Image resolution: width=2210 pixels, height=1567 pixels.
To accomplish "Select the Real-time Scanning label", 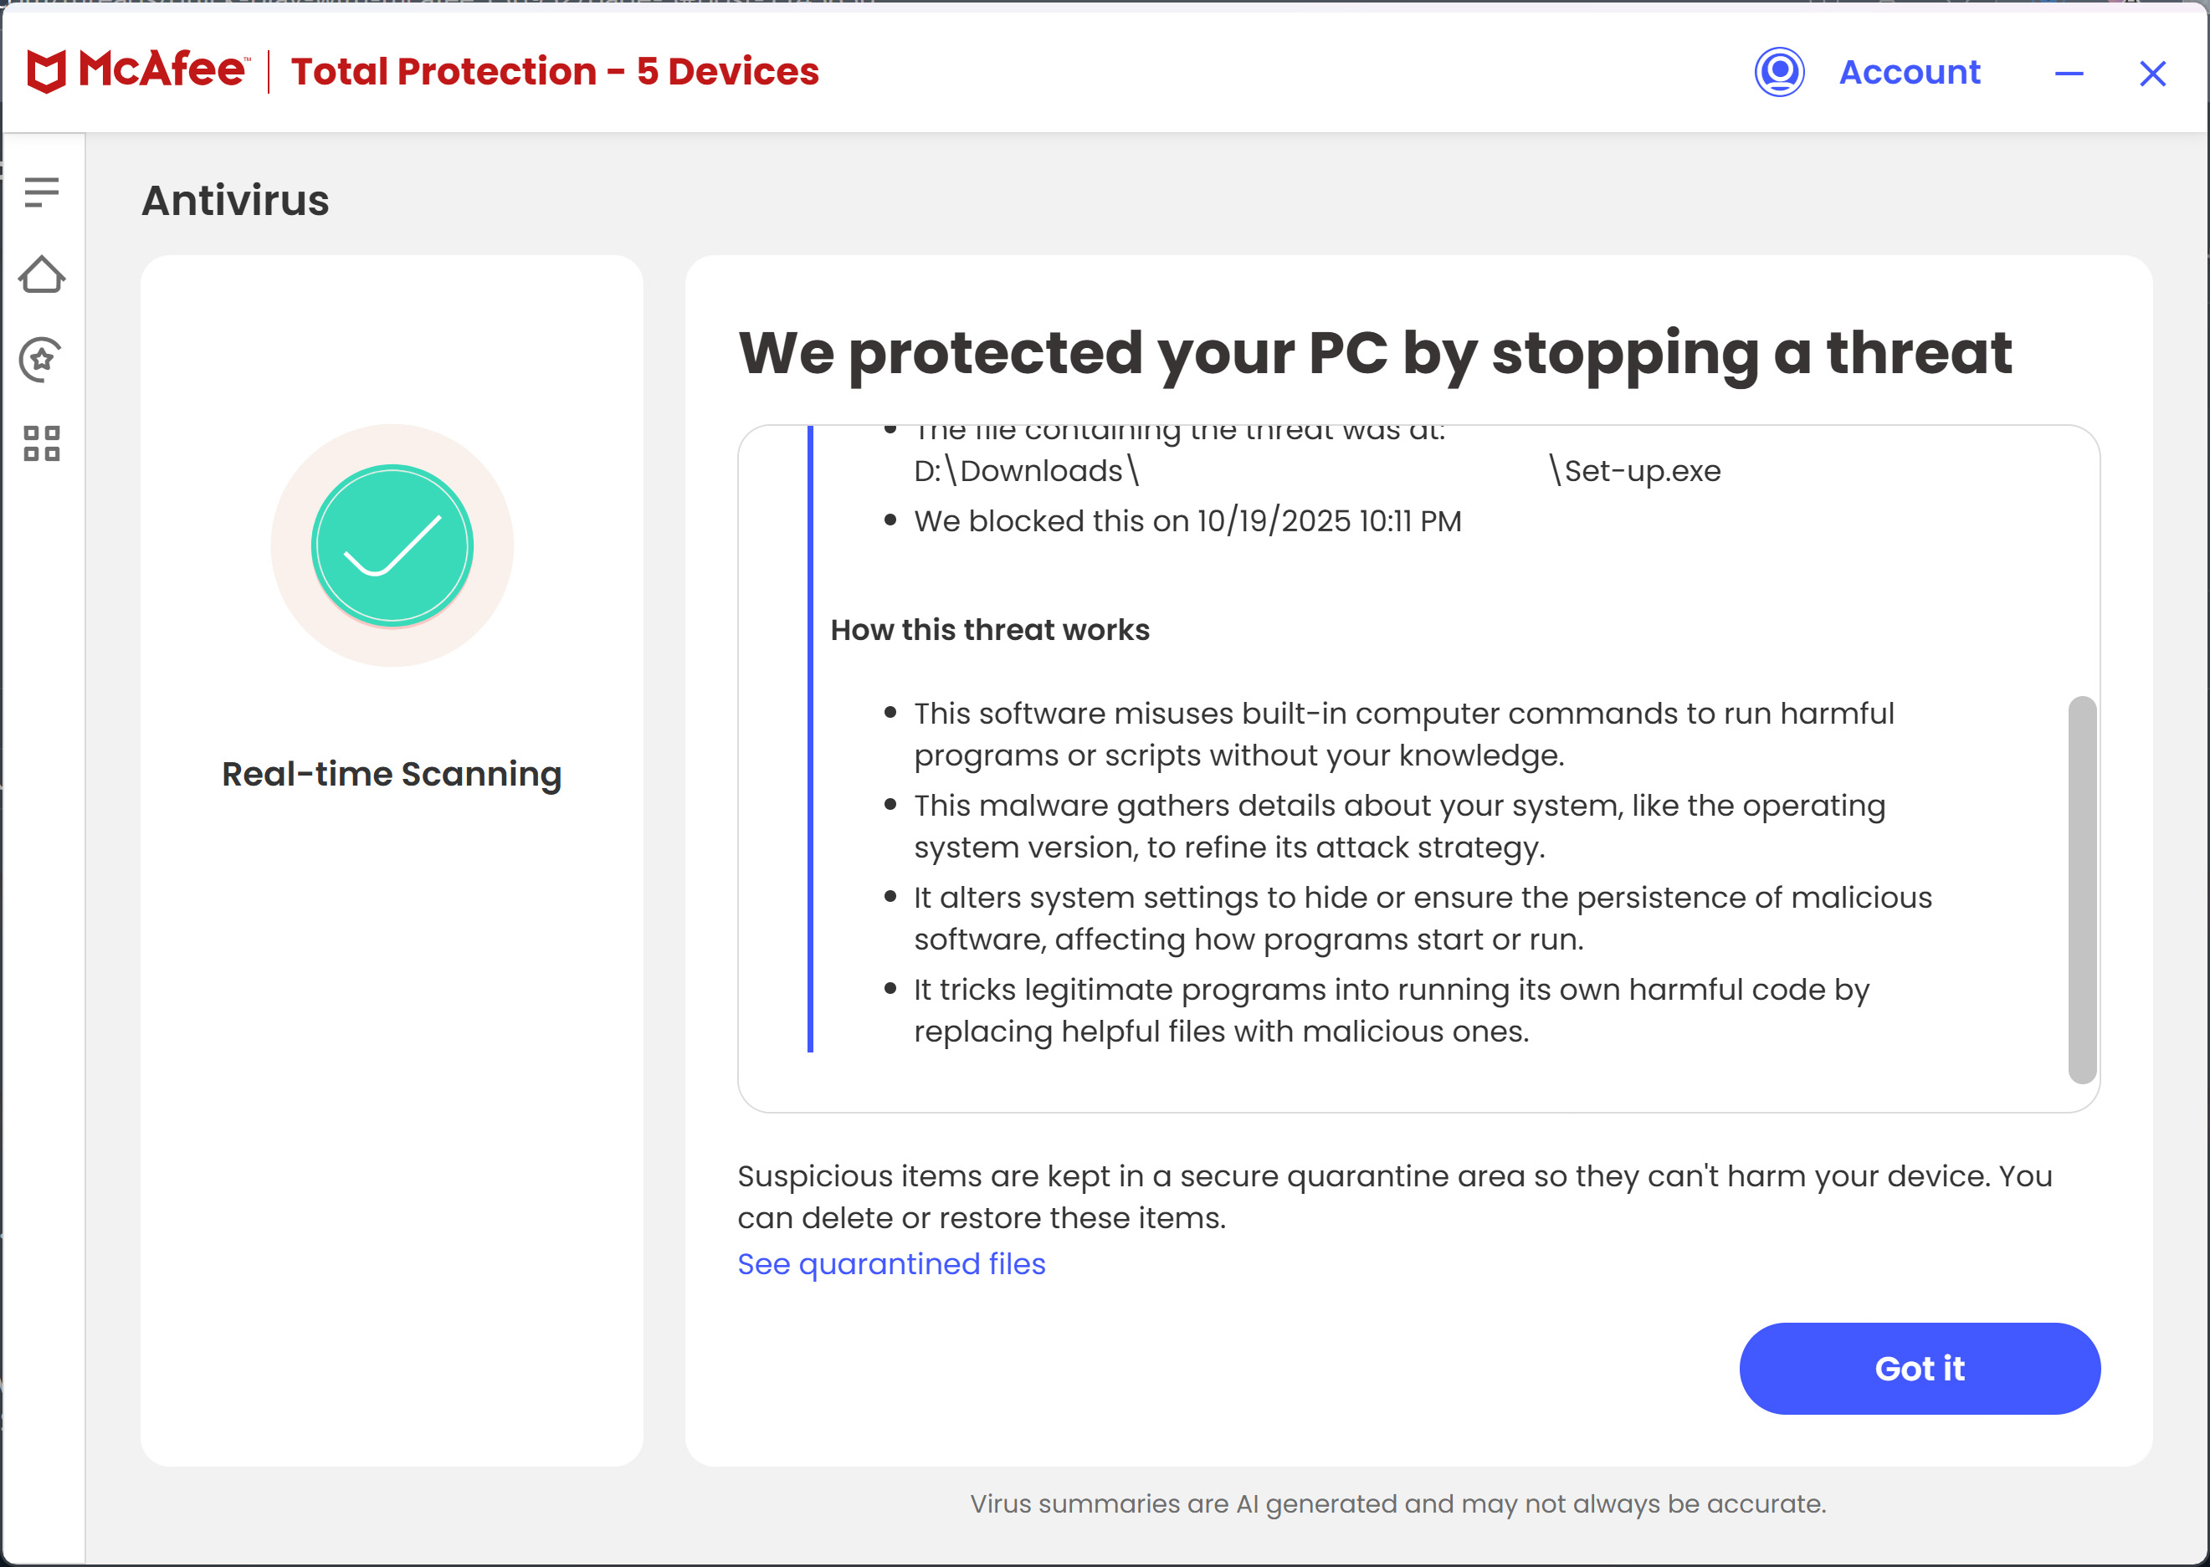I will (x=392, y=774).
